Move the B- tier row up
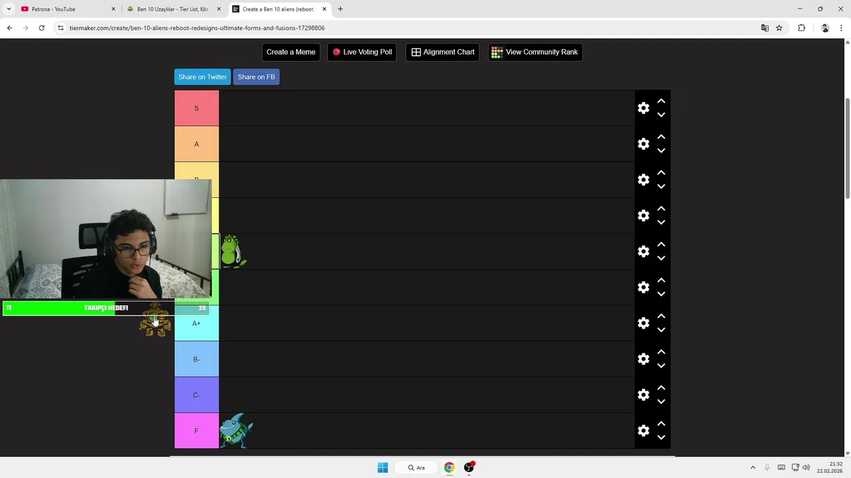This screenshot has height=478, width=851. point(661,352)
